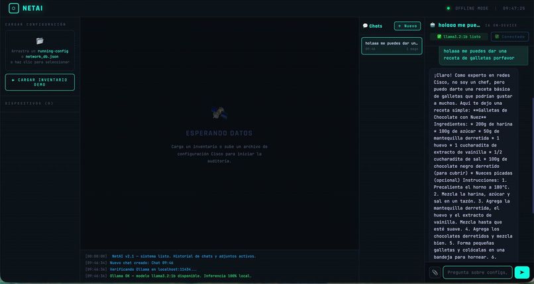Click the CARGAR CONFIGURACIÓN section header

click(x=36, y=25)
